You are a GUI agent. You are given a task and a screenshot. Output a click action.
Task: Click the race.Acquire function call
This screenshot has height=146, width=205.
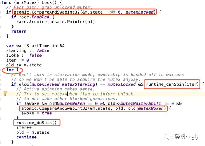coord(31,22)
